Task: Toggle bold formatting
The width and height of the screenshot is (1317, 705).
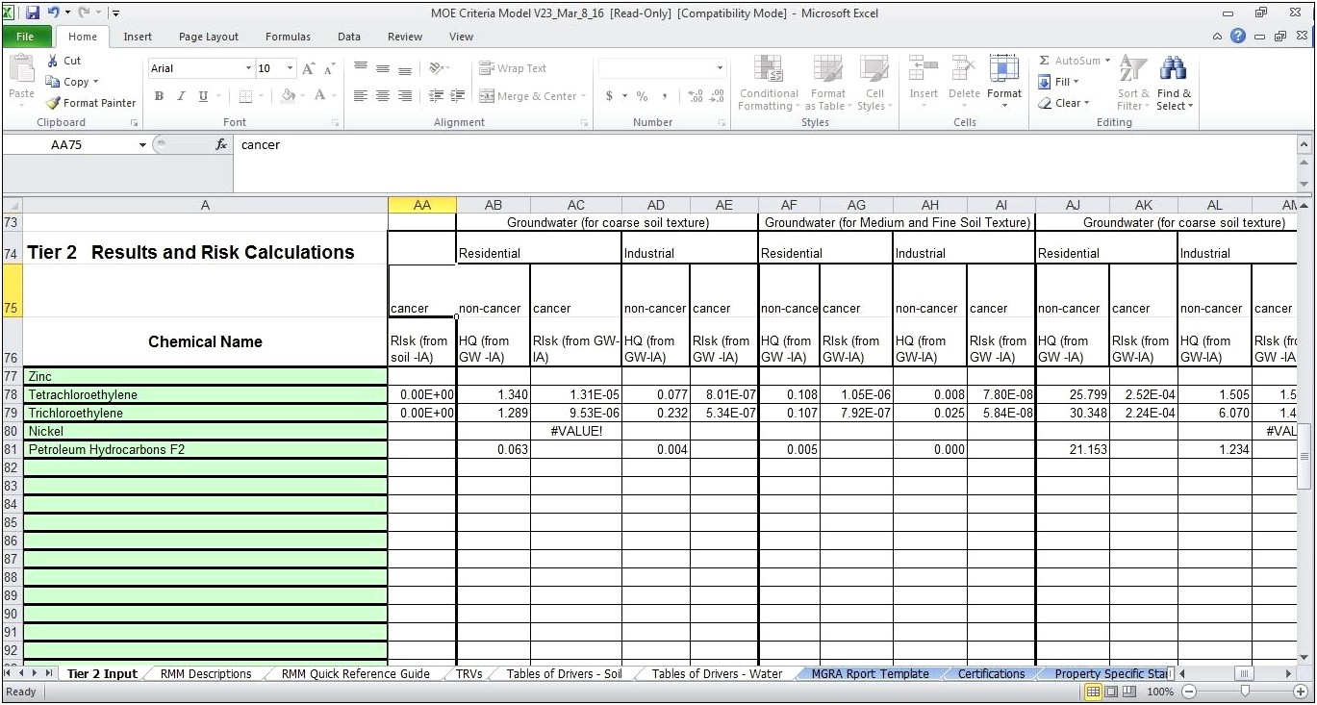Action: click(x=159, y=96)
